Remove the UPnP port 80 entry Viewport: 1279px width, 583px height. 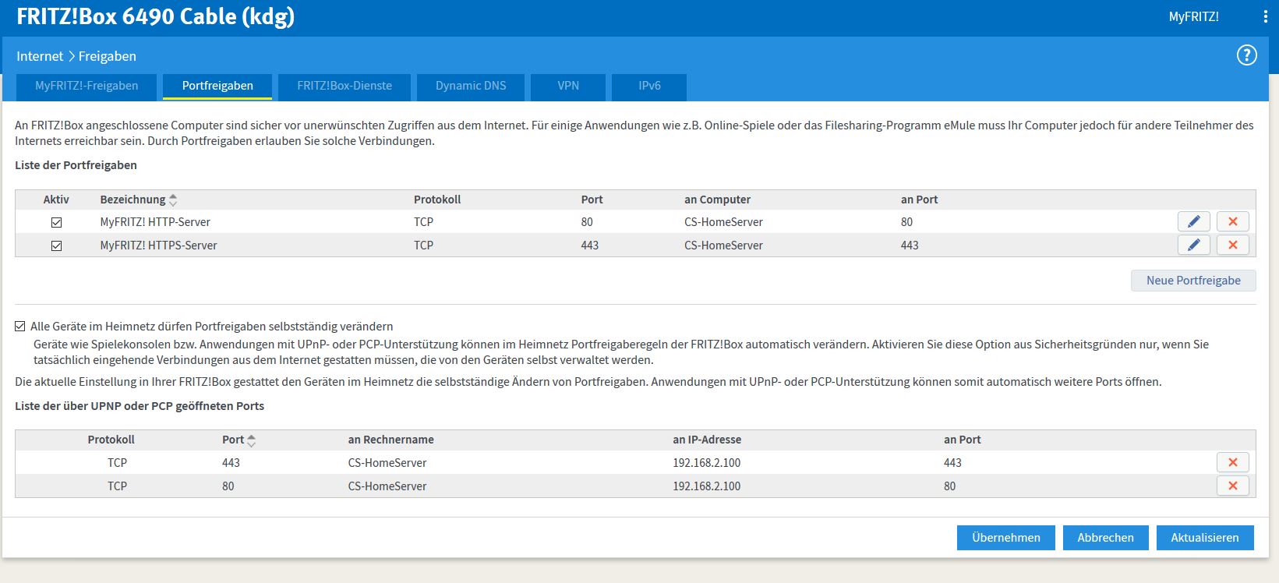click(1232, 486)
